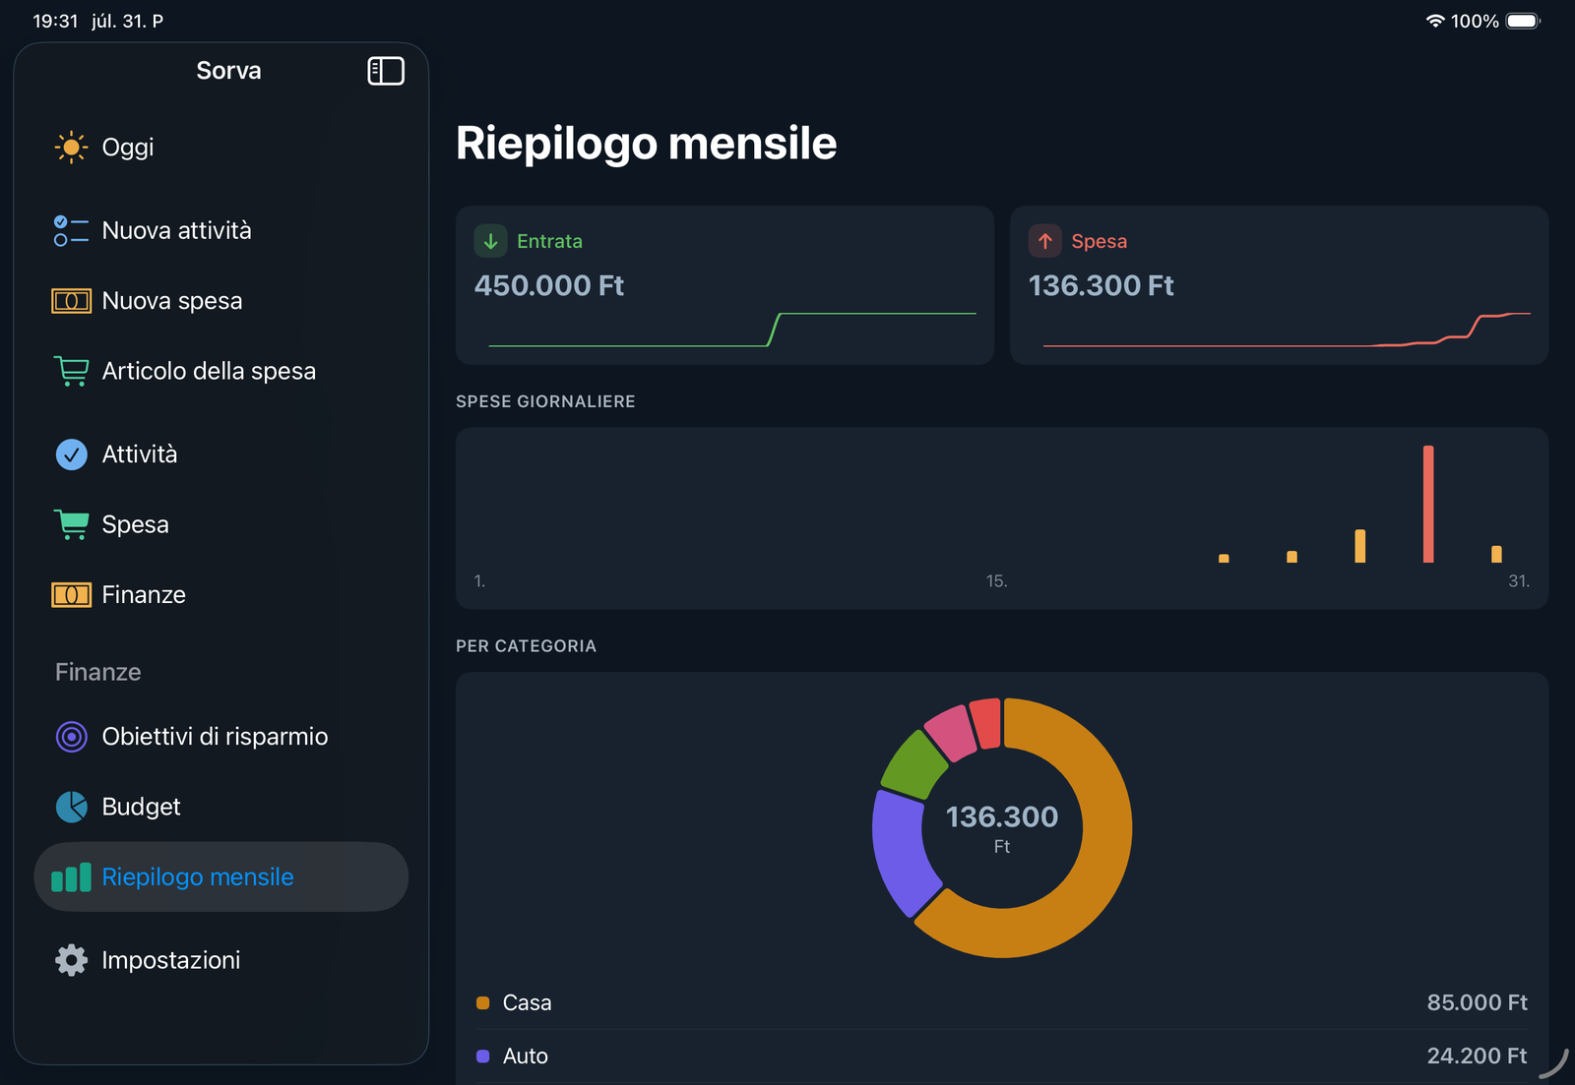Select Nuova attività in the sidebar
Image resolution: width=1575 pixels, height=1085 pixels.
click(221, 231)
